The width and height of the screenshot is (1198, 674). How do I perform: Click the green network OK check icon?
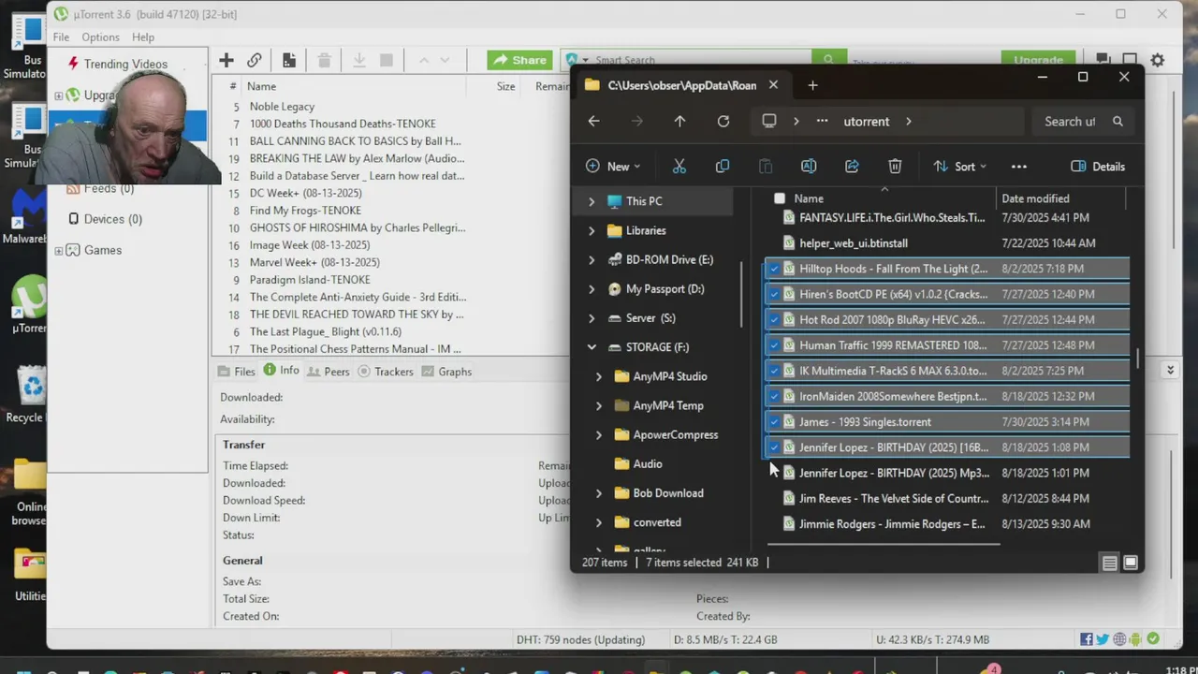(1153, 639)
